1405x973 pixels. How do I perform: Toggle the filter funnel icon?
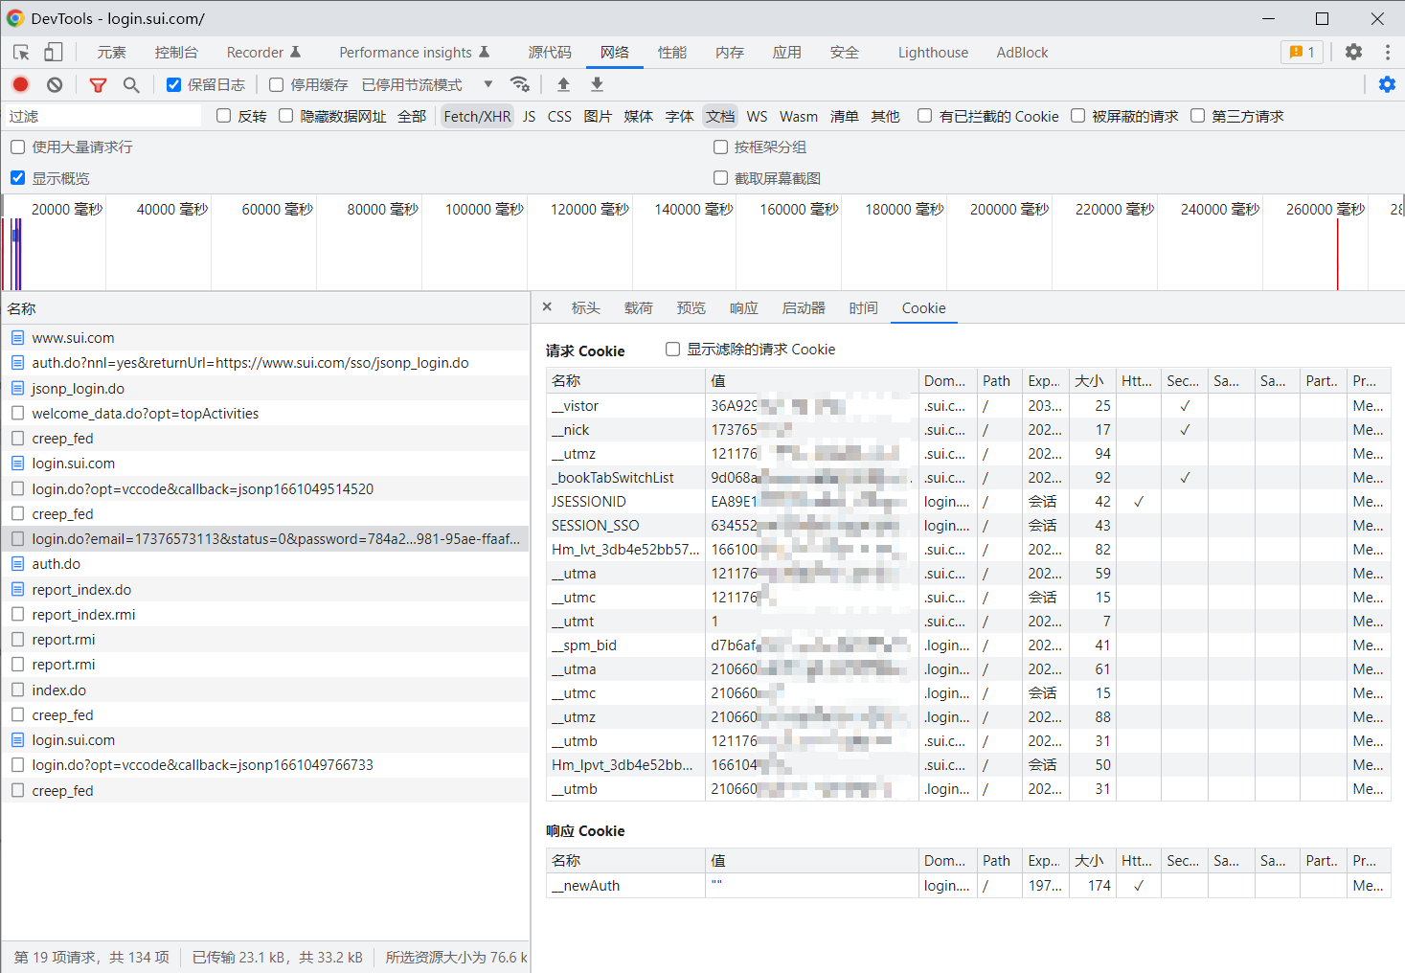tap(98, 84)
